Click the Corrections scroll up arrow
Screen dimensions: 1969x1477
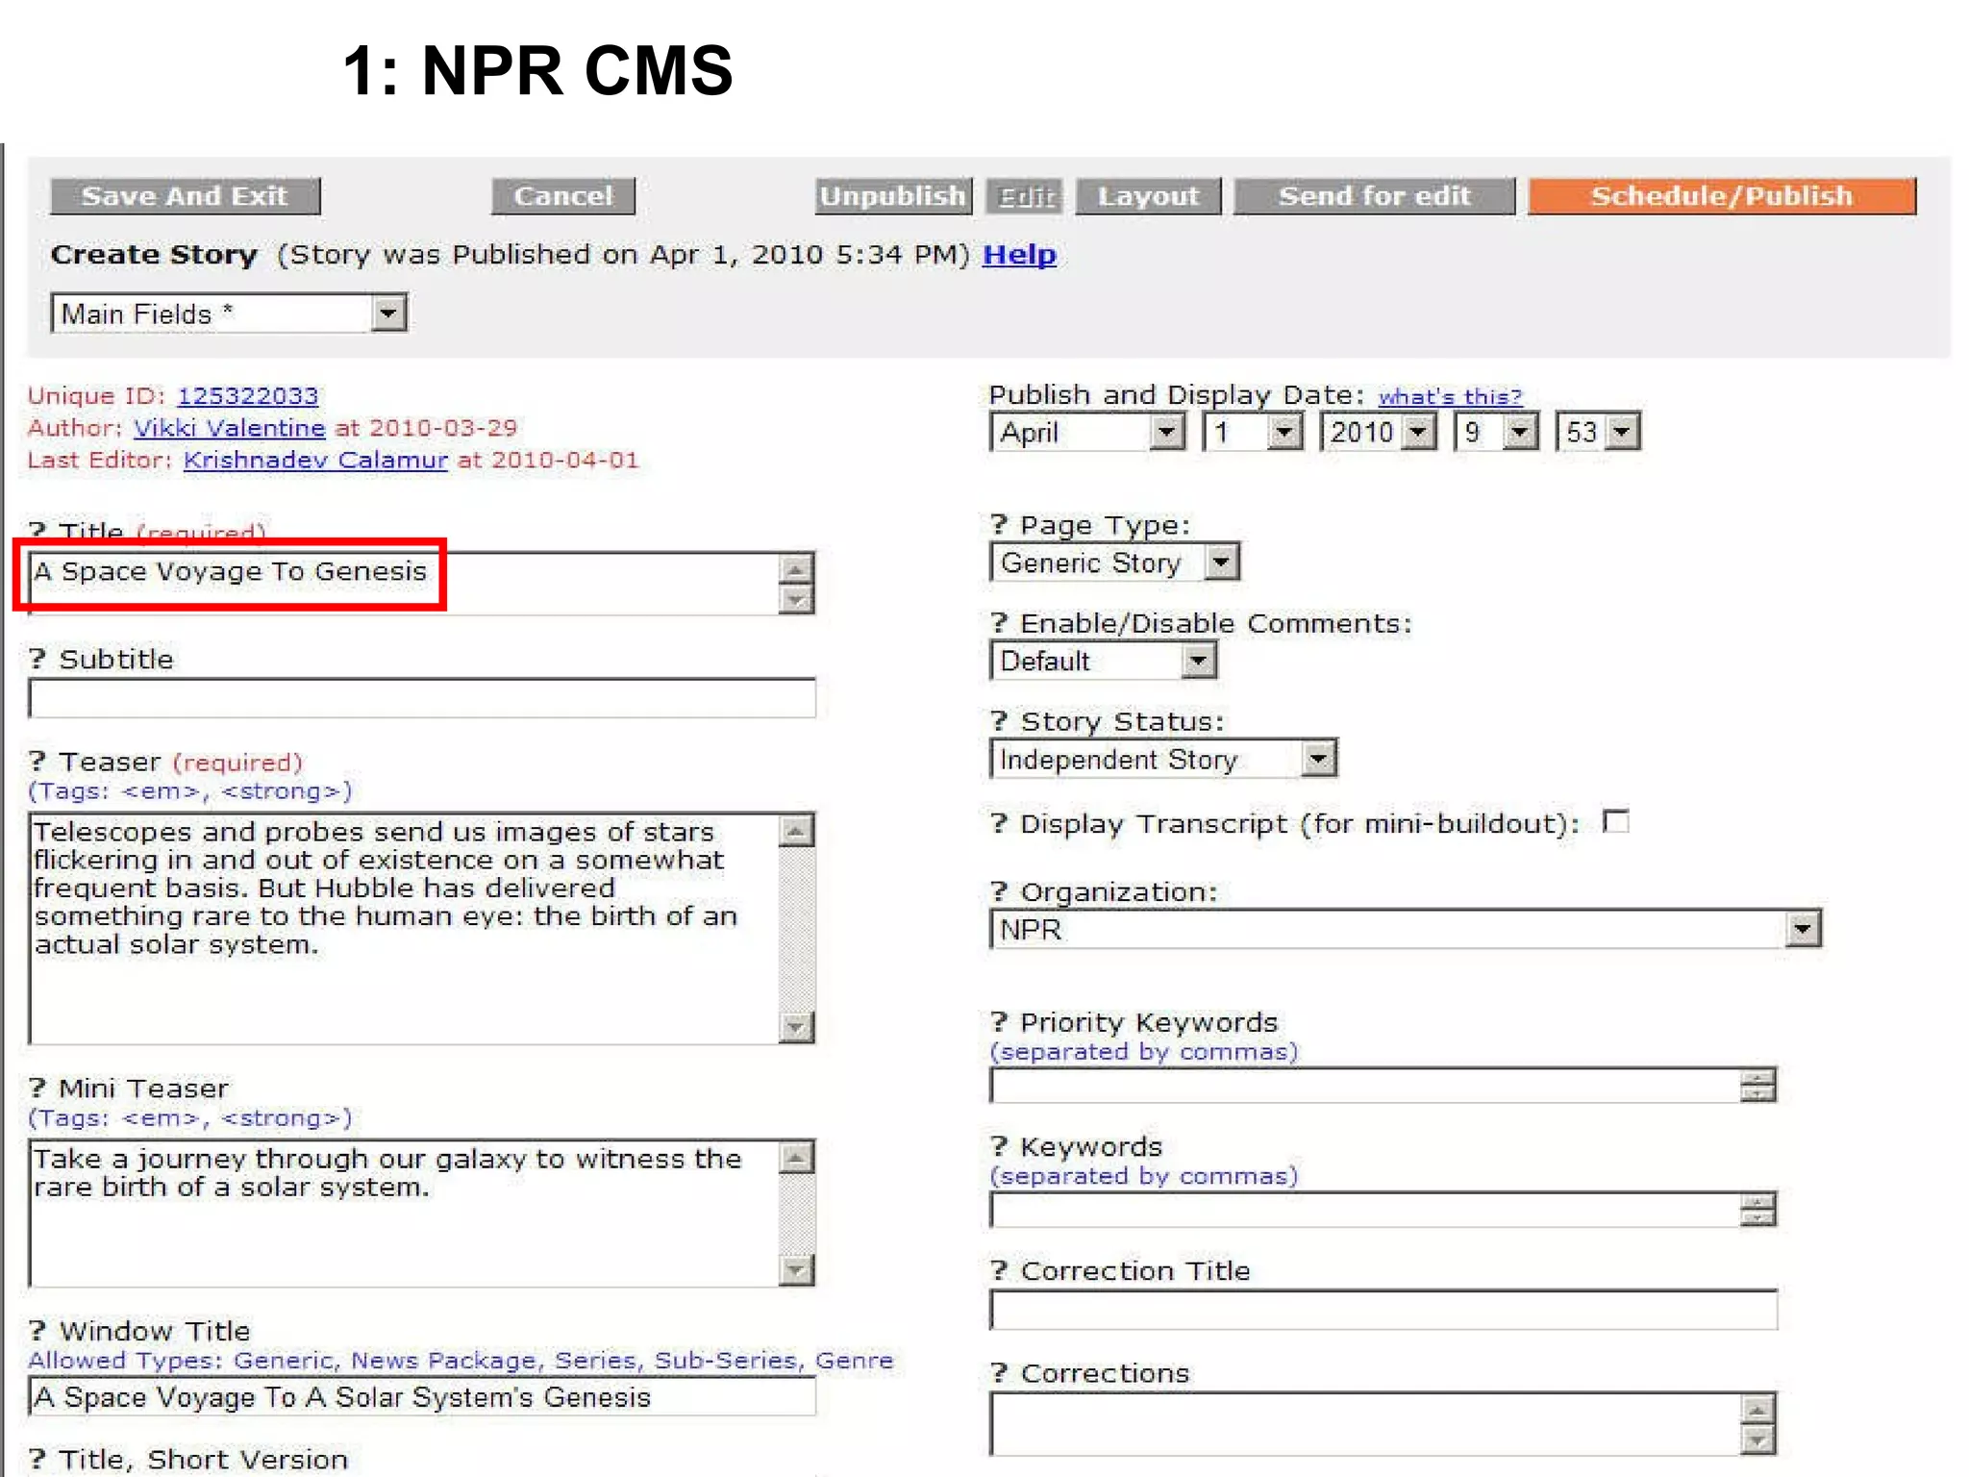1757,1410
